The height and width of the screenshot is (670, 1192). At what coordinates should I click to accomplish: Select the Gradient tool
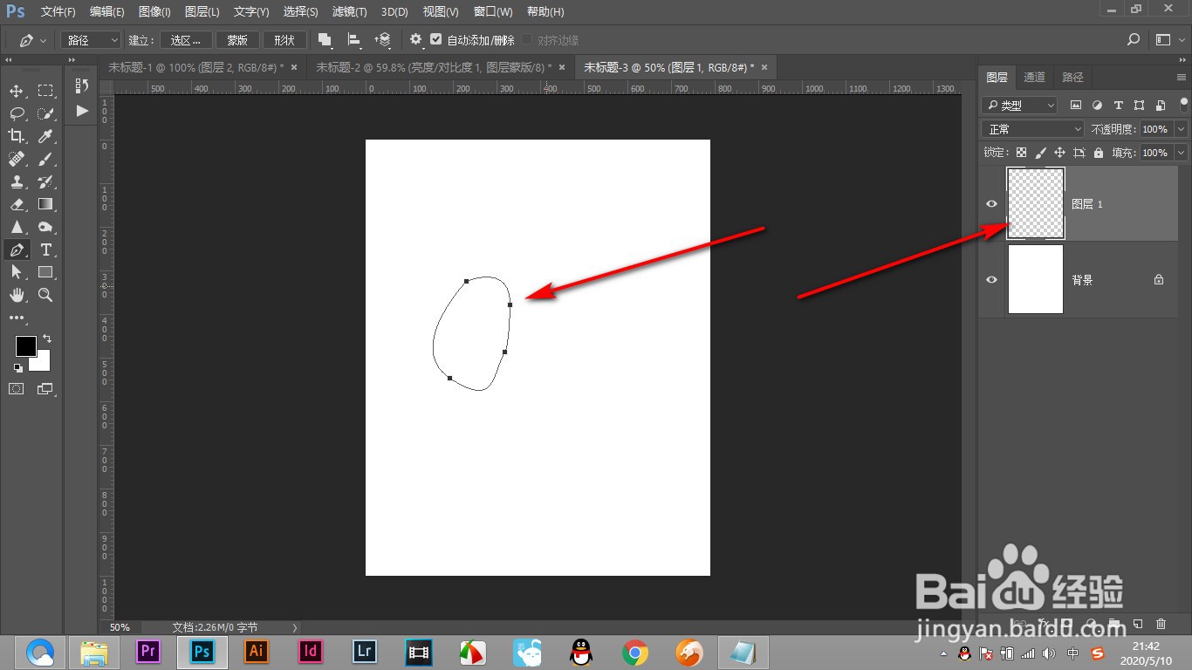tap(45, 204)
